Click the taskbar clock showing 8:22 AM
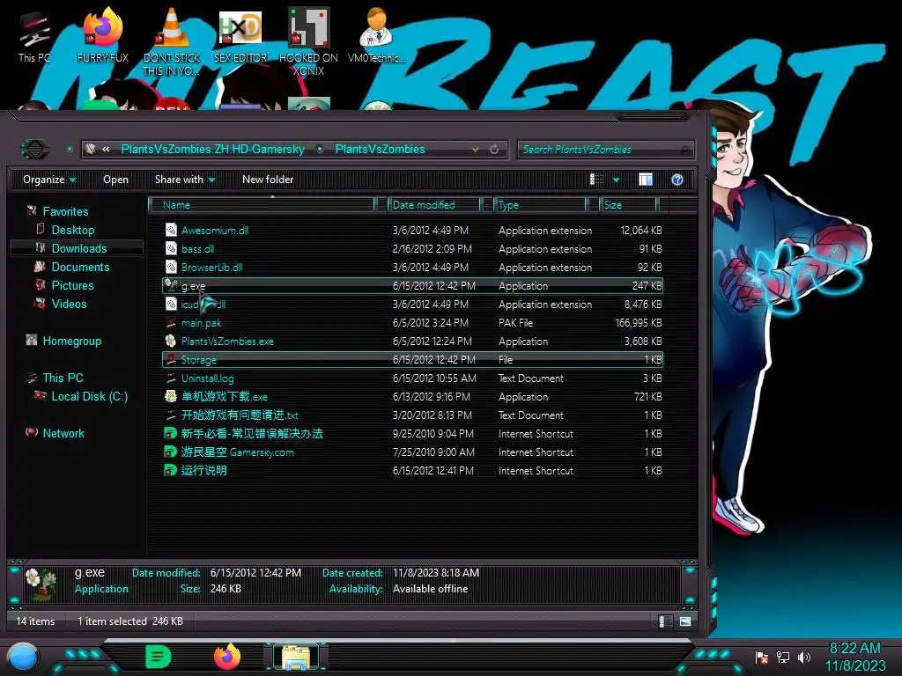 (855, 657)
